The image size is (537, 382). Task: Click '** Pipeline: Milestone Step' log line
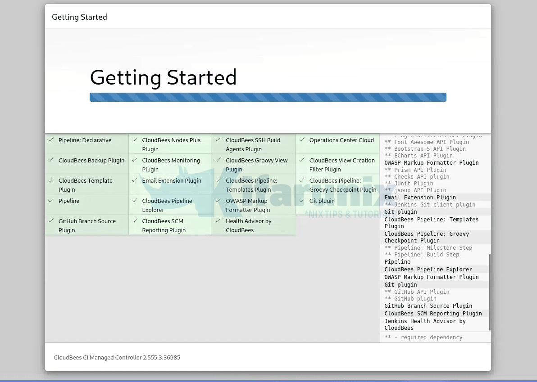tap(428, 247)
